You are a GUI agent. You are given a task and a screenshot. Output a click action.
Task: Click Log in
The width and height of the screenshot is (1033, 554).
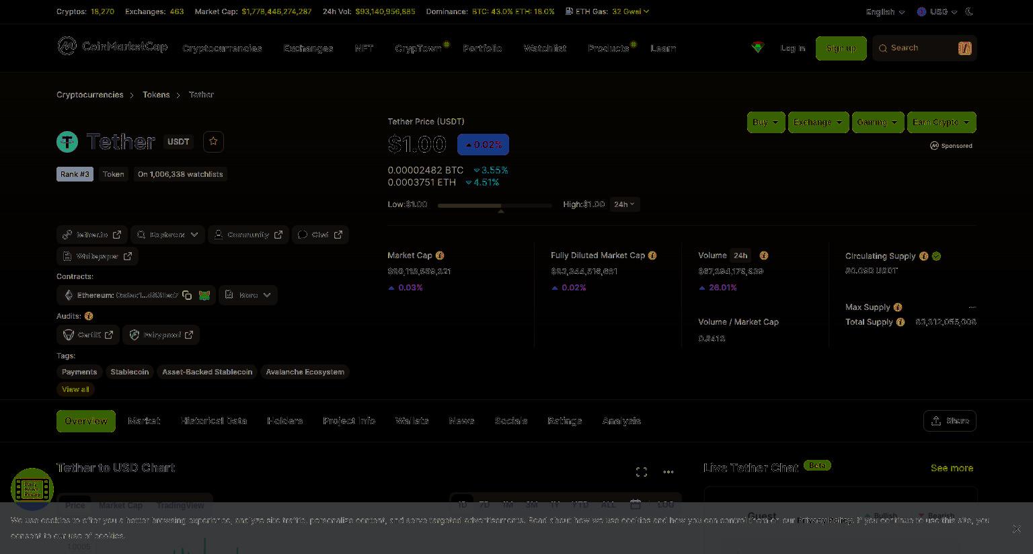793,48
